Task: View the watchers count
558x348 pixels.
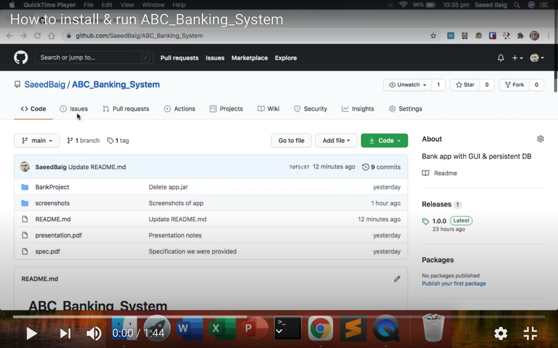Action: point(439,85)
